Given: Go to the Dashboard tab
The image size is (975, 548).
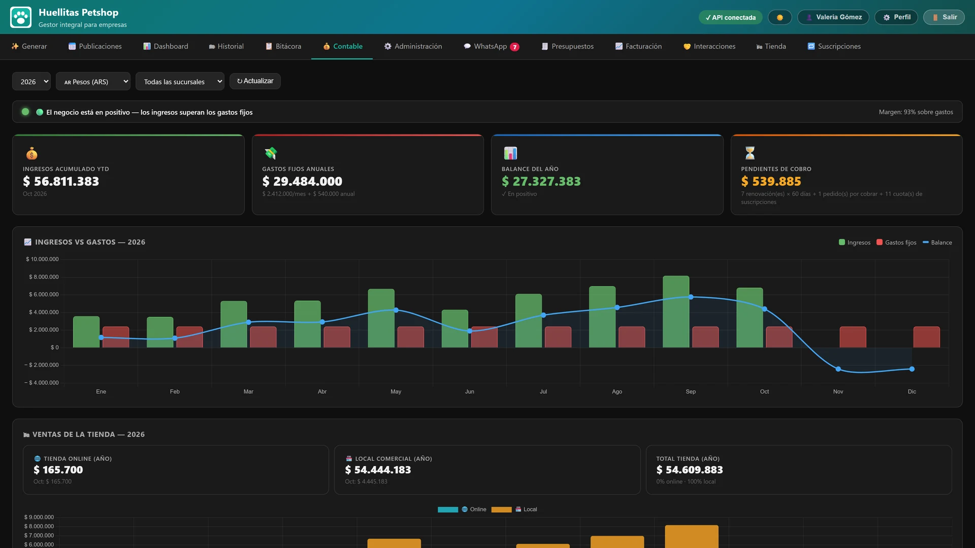Looking at the screenshot, I should pos(166,46).
